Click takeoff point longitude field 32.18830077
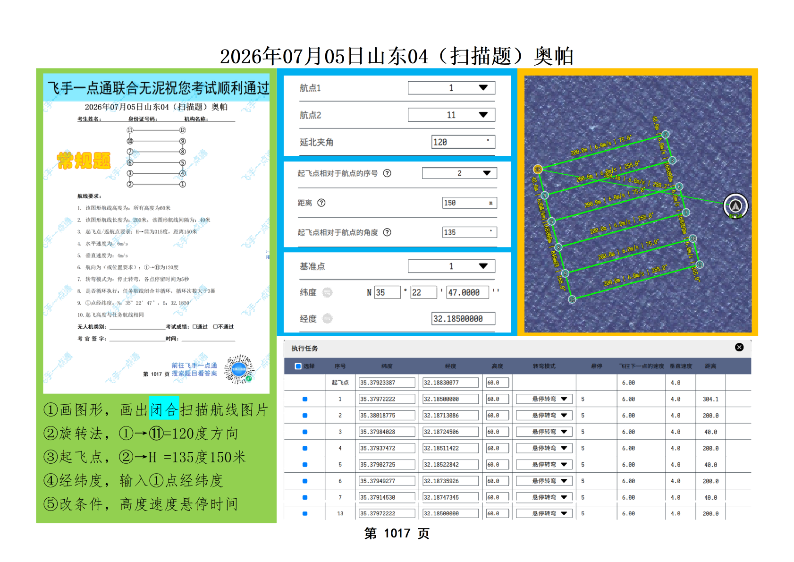This screenshot has height=562, width=794. [450, 383]
